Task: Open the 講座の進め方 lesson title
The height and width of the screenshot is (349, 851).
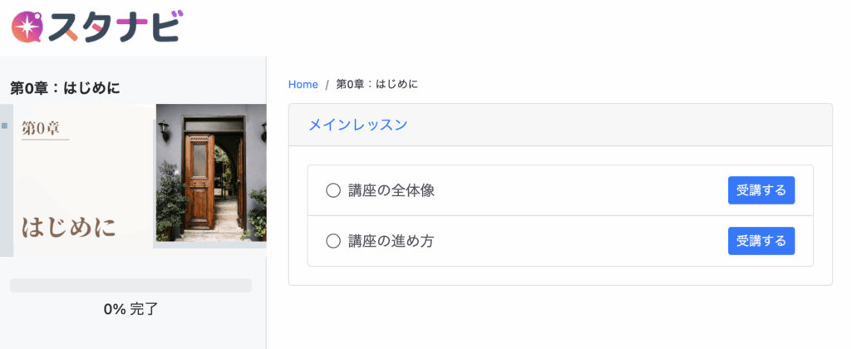Action: [391, 241]
